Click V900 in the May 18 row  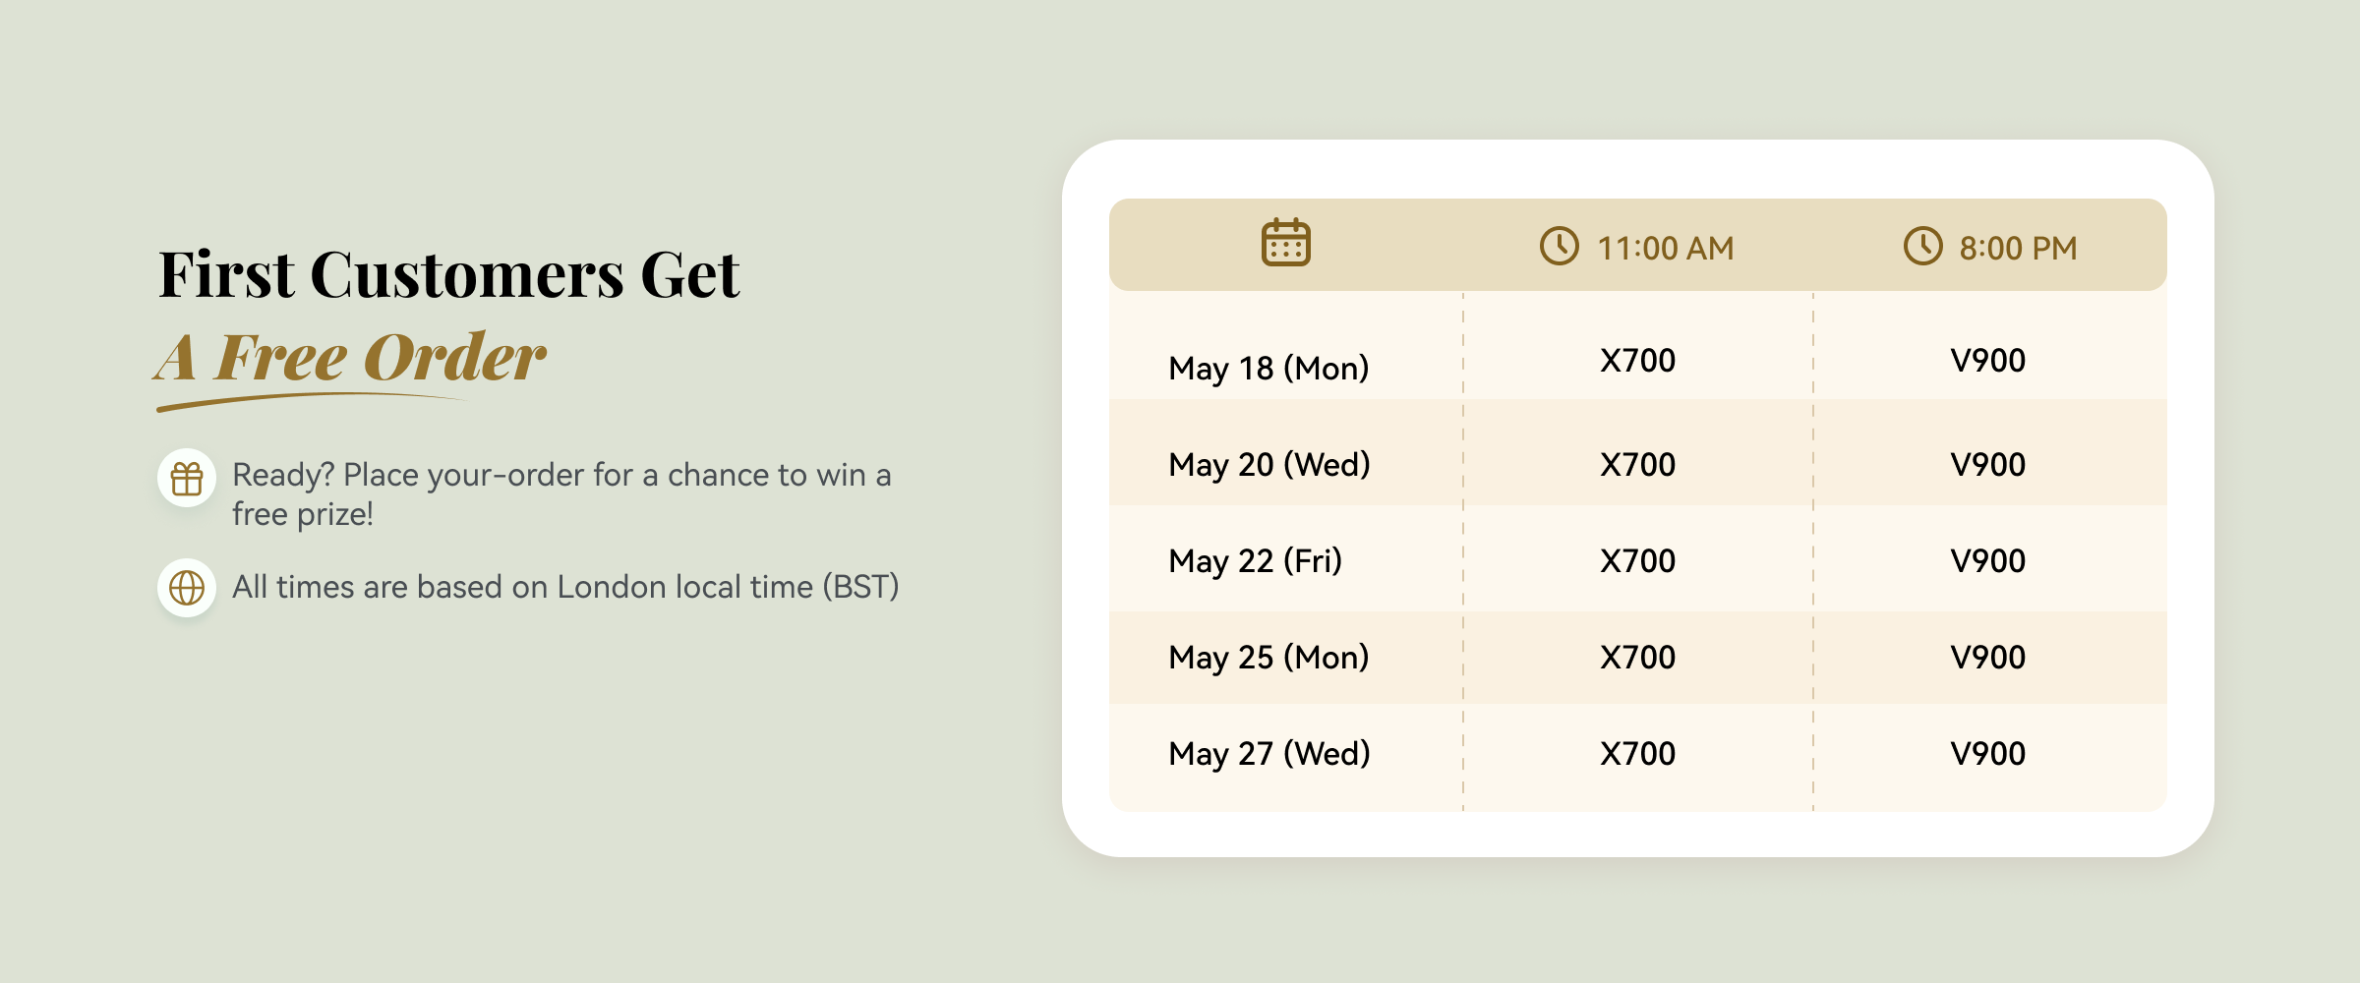[x=1988, y=361]
